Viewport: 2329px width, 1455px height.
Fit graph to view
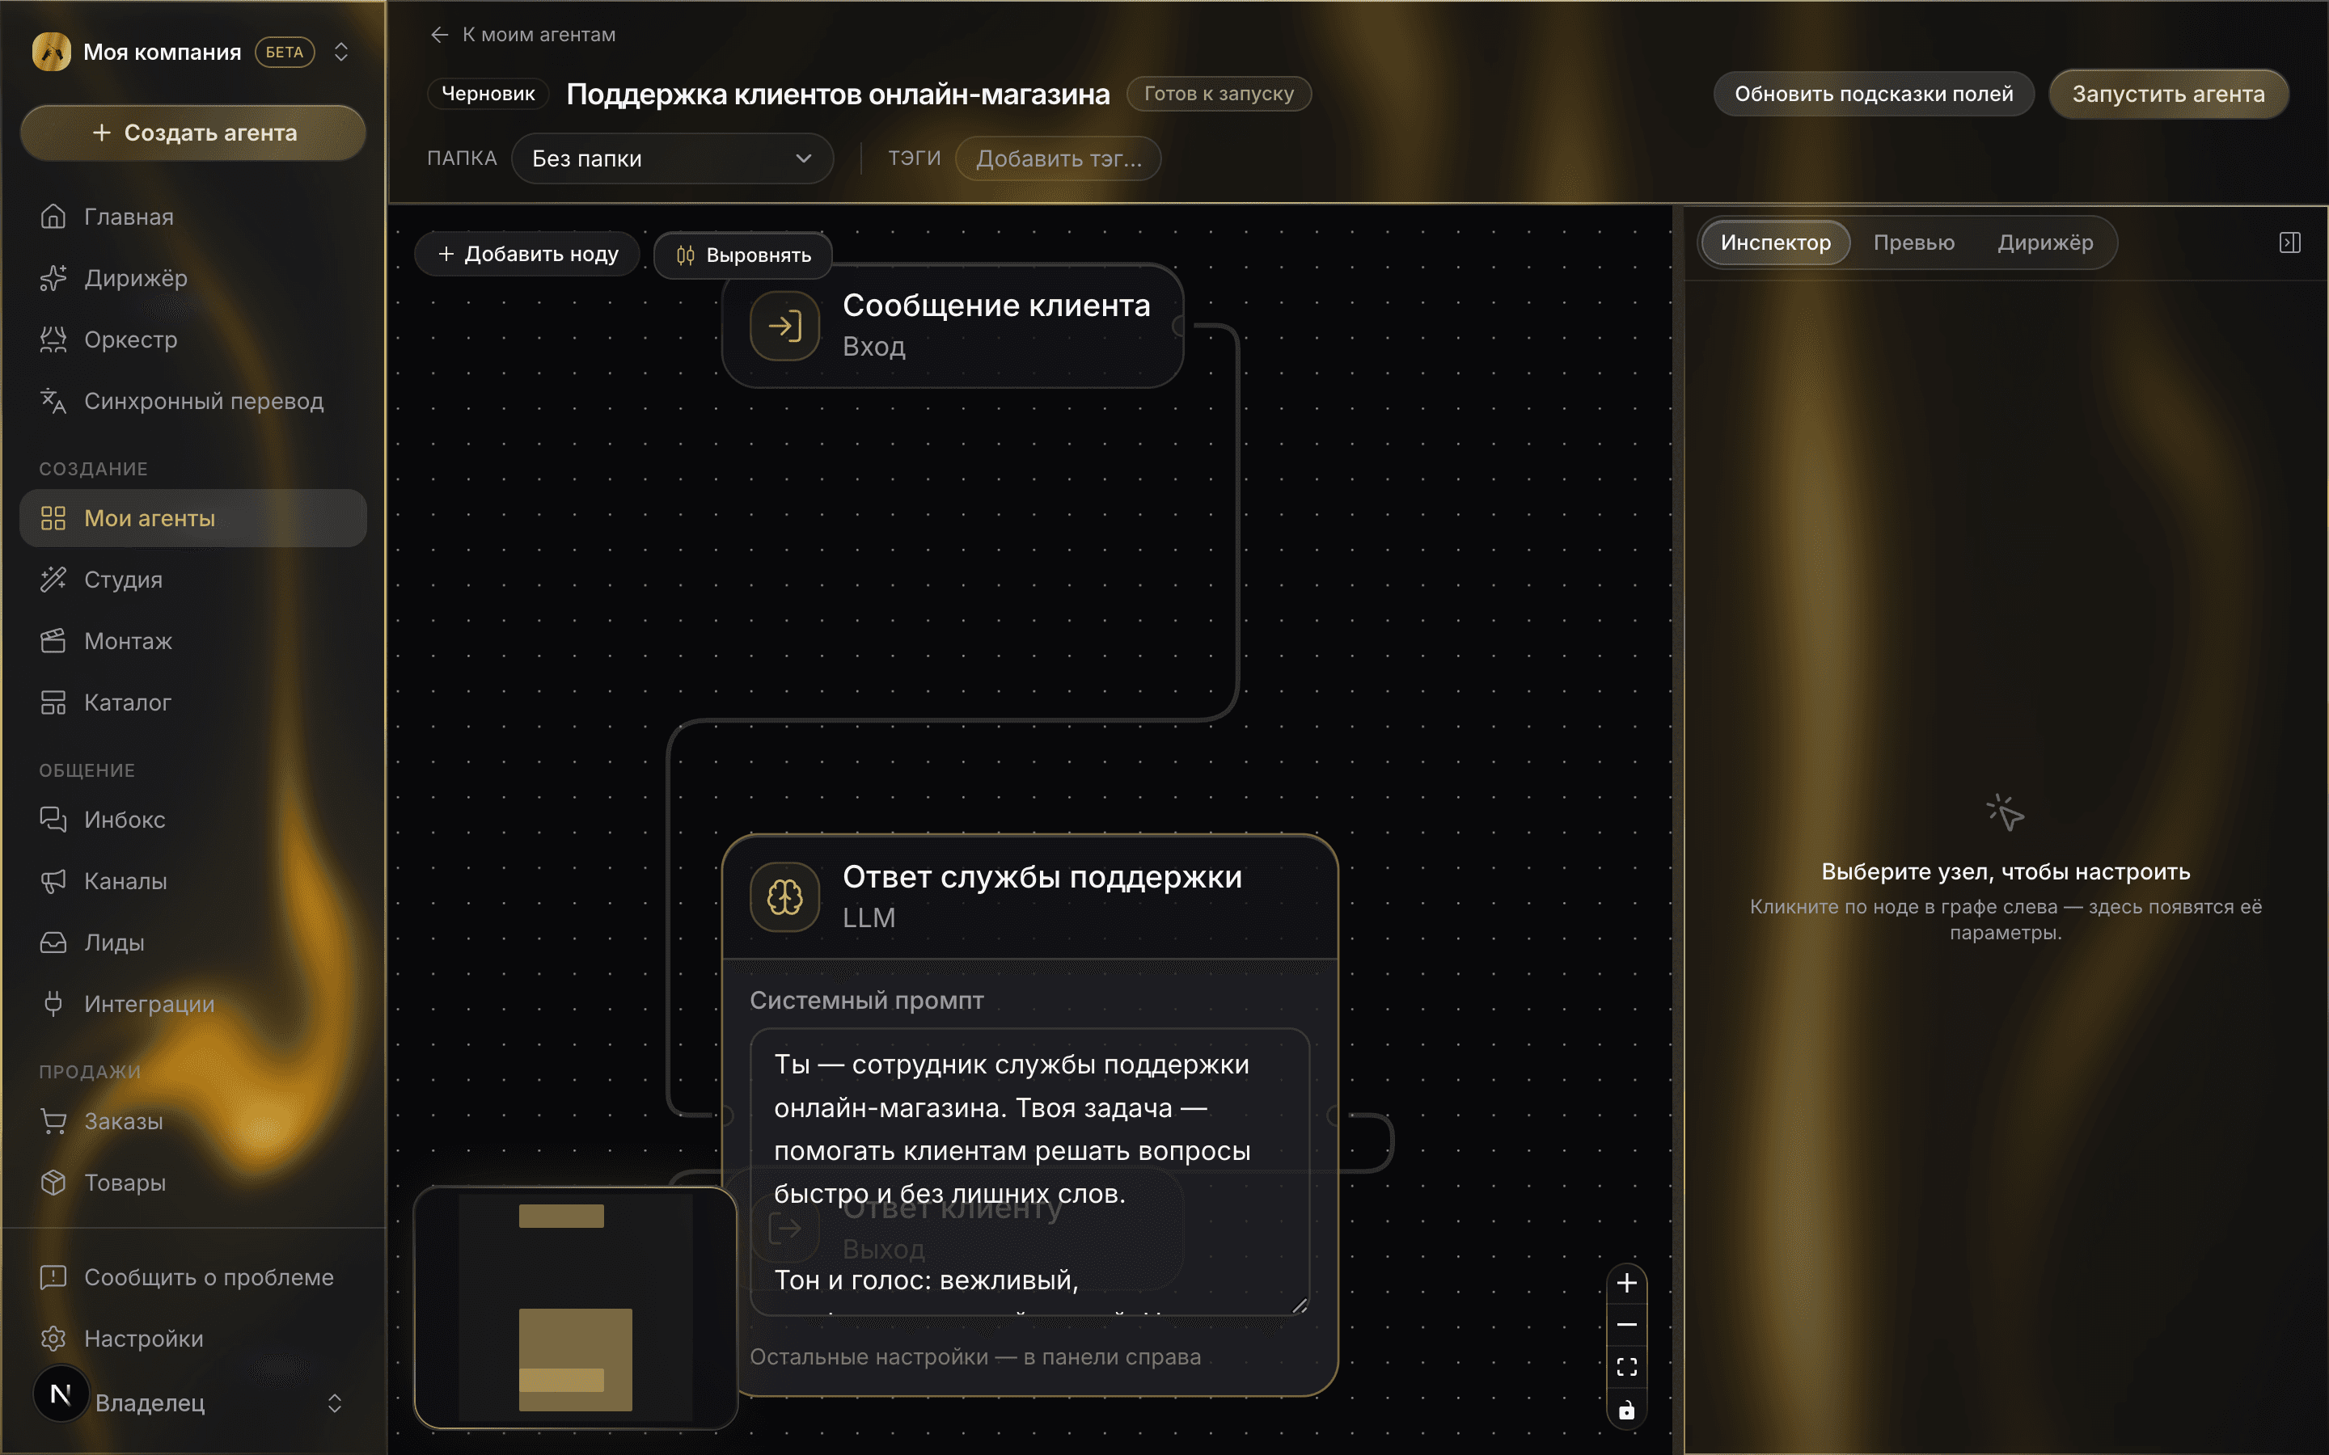pyautogui.click(x=1626, y=1368)
